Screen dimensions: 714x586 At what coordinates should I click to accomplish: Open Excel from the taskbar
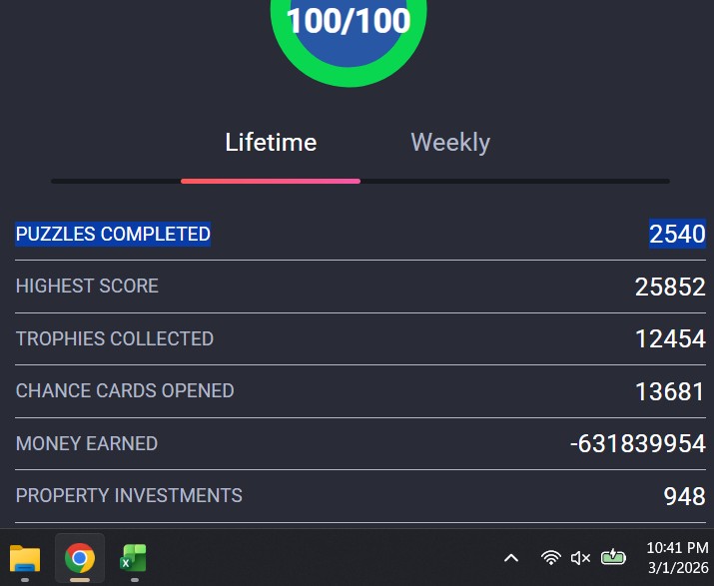[134, 558]
